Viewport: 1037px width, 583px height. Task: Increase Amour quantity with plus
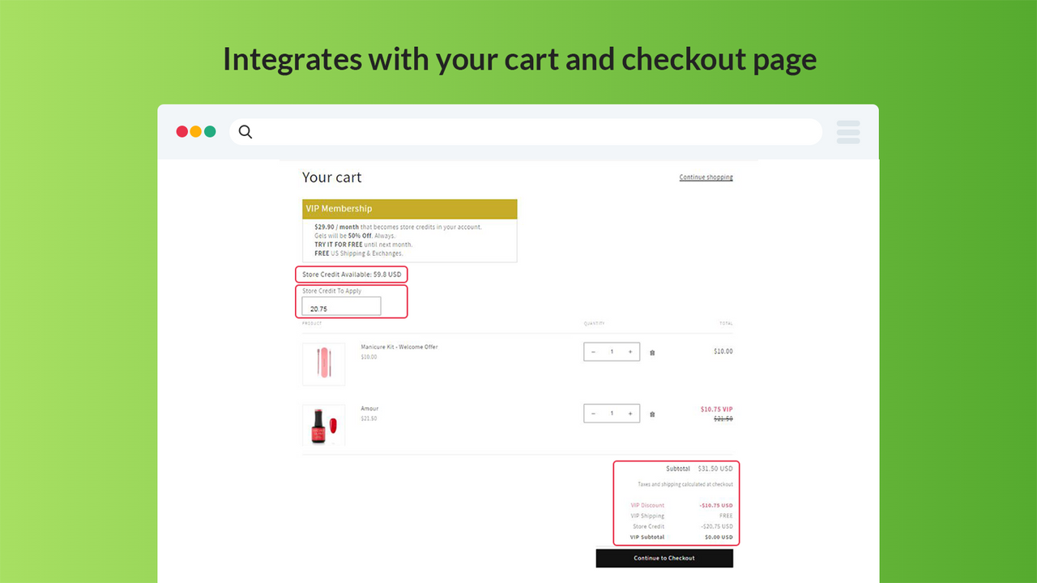coord(630,413)
